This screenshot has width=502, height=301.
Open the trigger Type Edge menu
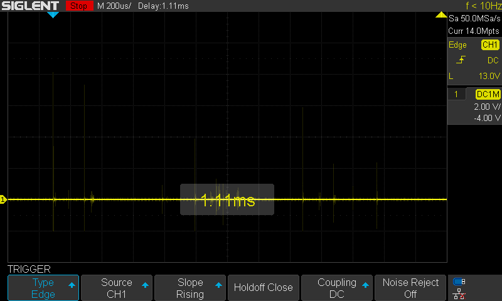pyautogui.click(x=43, y=288)
